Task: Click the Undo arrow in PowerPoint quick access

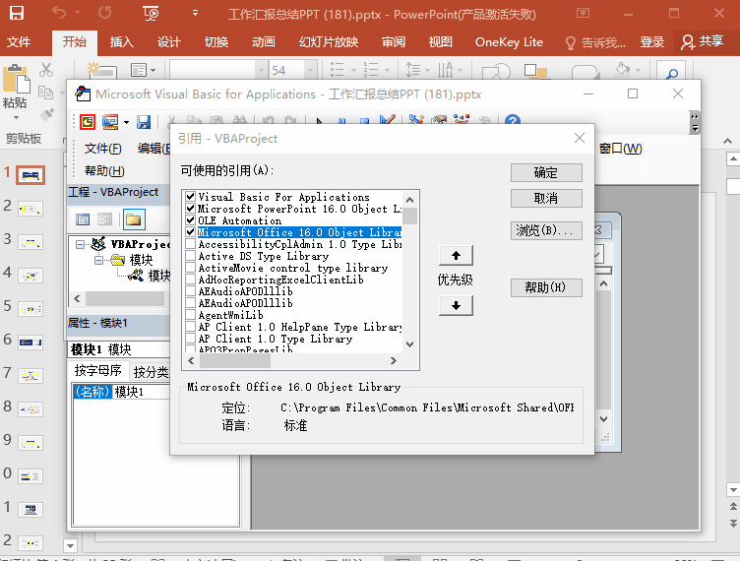Action: 59,12
